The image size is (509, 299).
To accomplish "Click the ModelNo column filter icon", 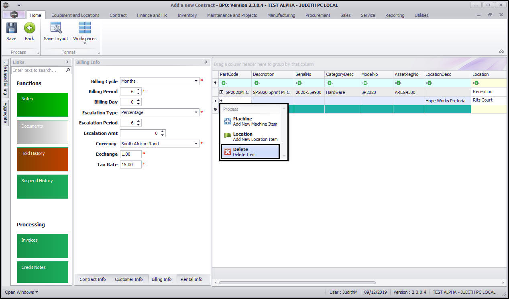I will (365, 83).
